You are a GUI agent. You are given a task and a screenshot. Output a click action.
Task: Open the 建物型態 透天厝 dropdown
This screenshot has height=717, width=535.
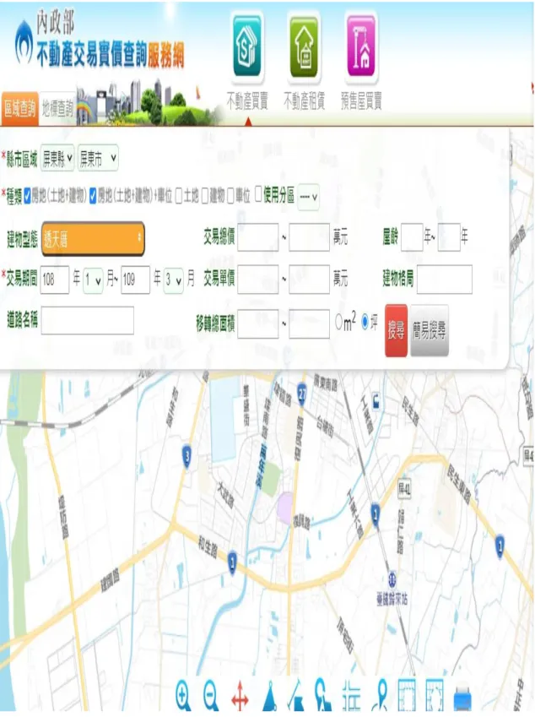(93, 238)
